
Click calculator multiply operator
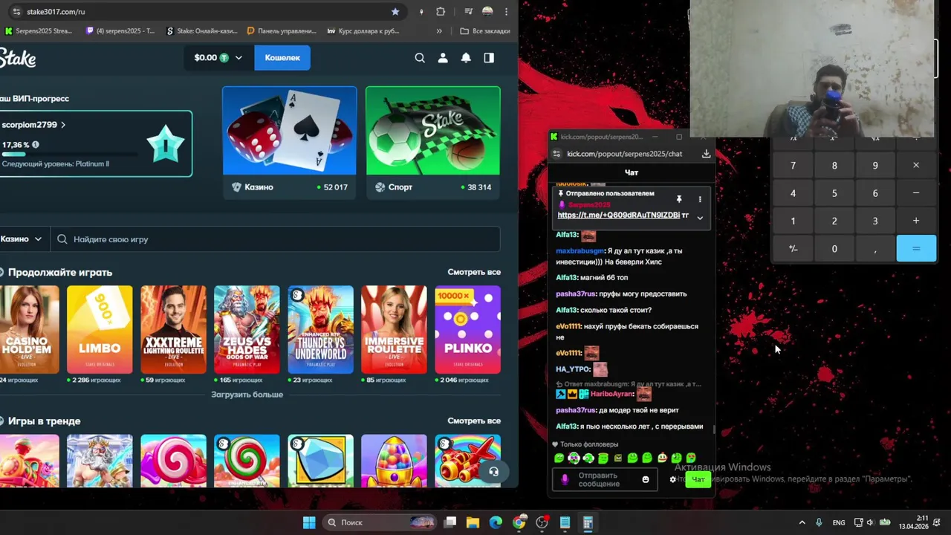[x=916, y=166]
